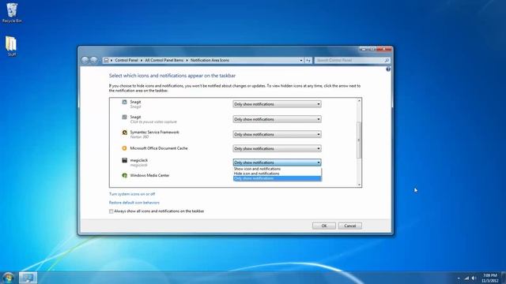Click the Snagit icon labeled pause video capture

point(124,117)
